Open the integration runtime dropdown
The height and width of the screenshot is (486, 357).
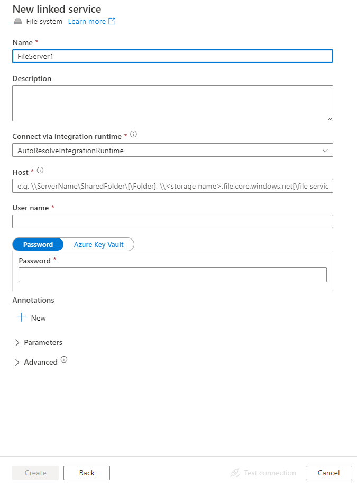pyautogui.click(x=326, y=150)
